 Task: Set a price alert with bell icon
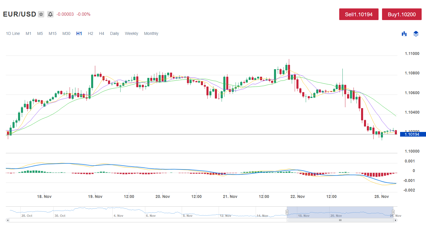pos(50,14)
